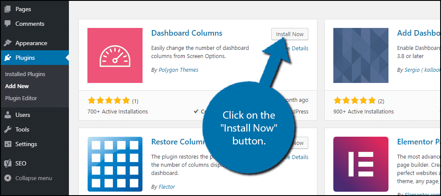Screen dimensions: 441x196
Task: Click the Collapse menu arrow icon
Action: (x=8, y=178)
